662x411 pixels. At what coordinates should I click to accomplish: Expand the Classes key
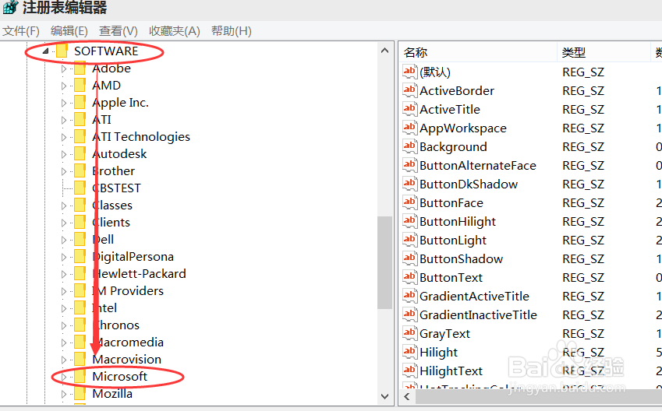tap(64, 205)
